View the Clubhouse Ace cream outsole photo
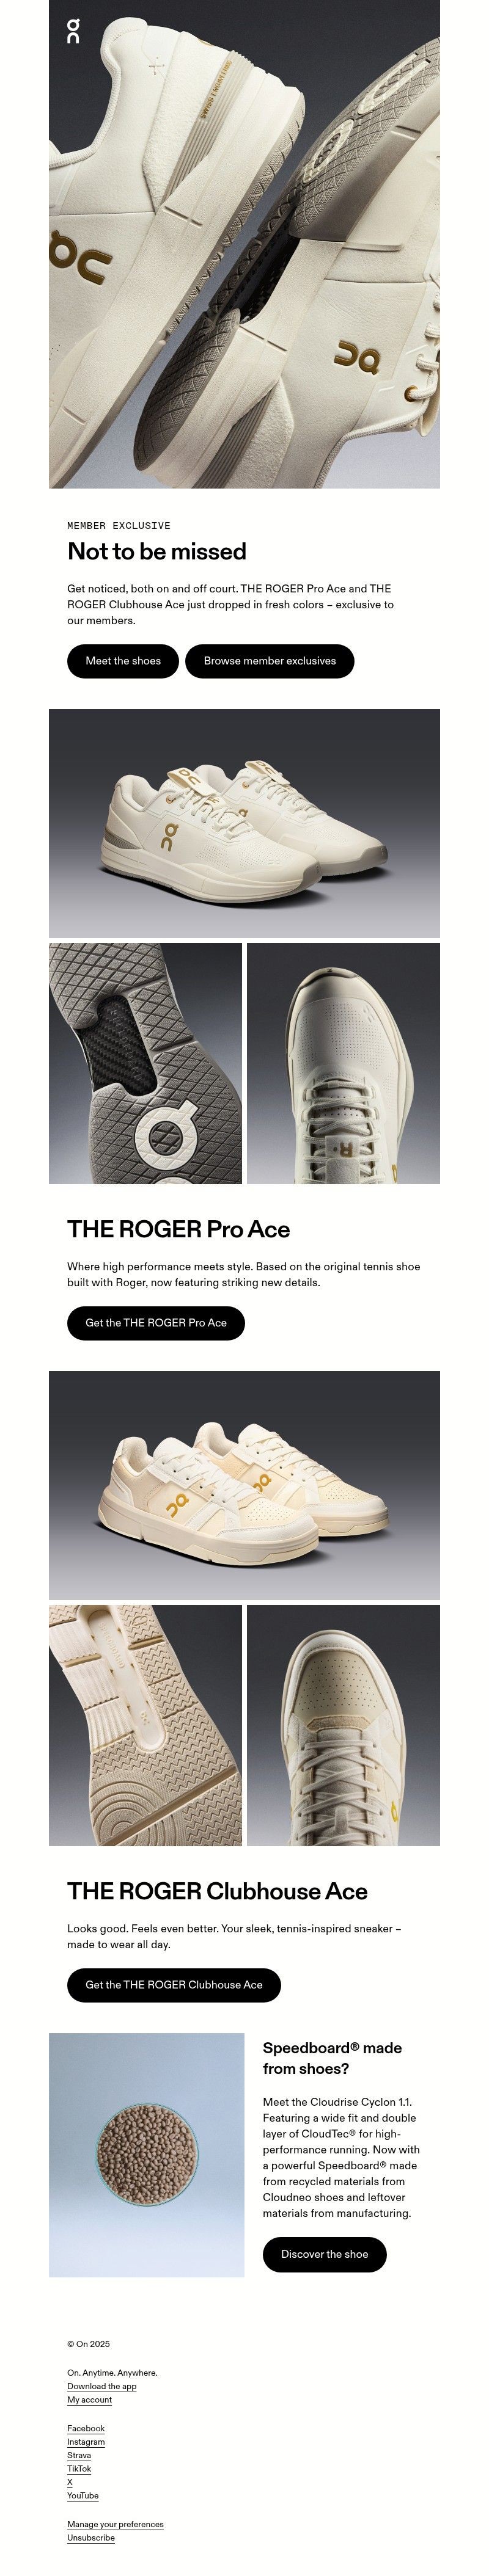489x2576 pixels. 145,1726
